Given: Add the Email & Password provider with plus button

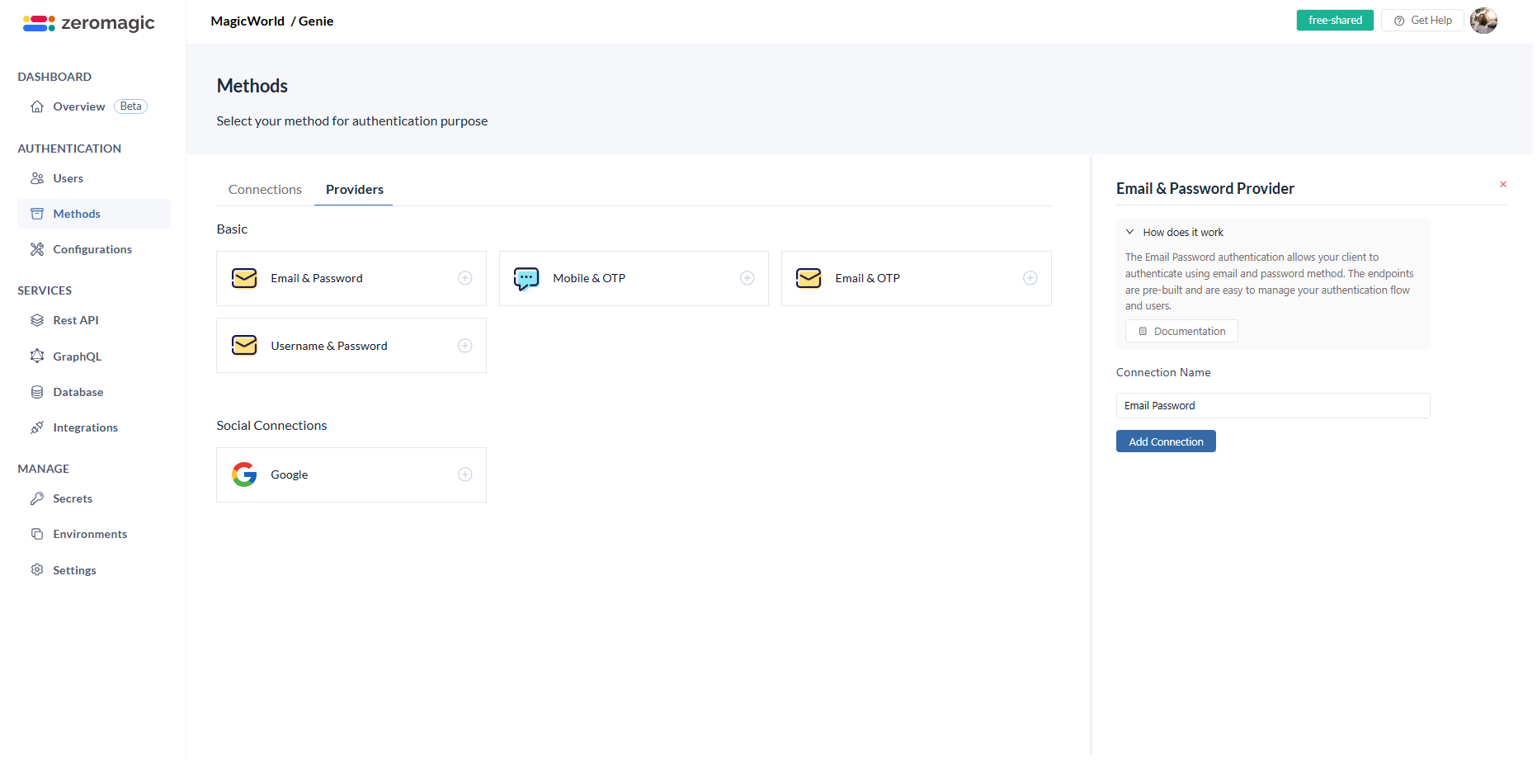Looking at the screenshot, I should click(464, 278).
